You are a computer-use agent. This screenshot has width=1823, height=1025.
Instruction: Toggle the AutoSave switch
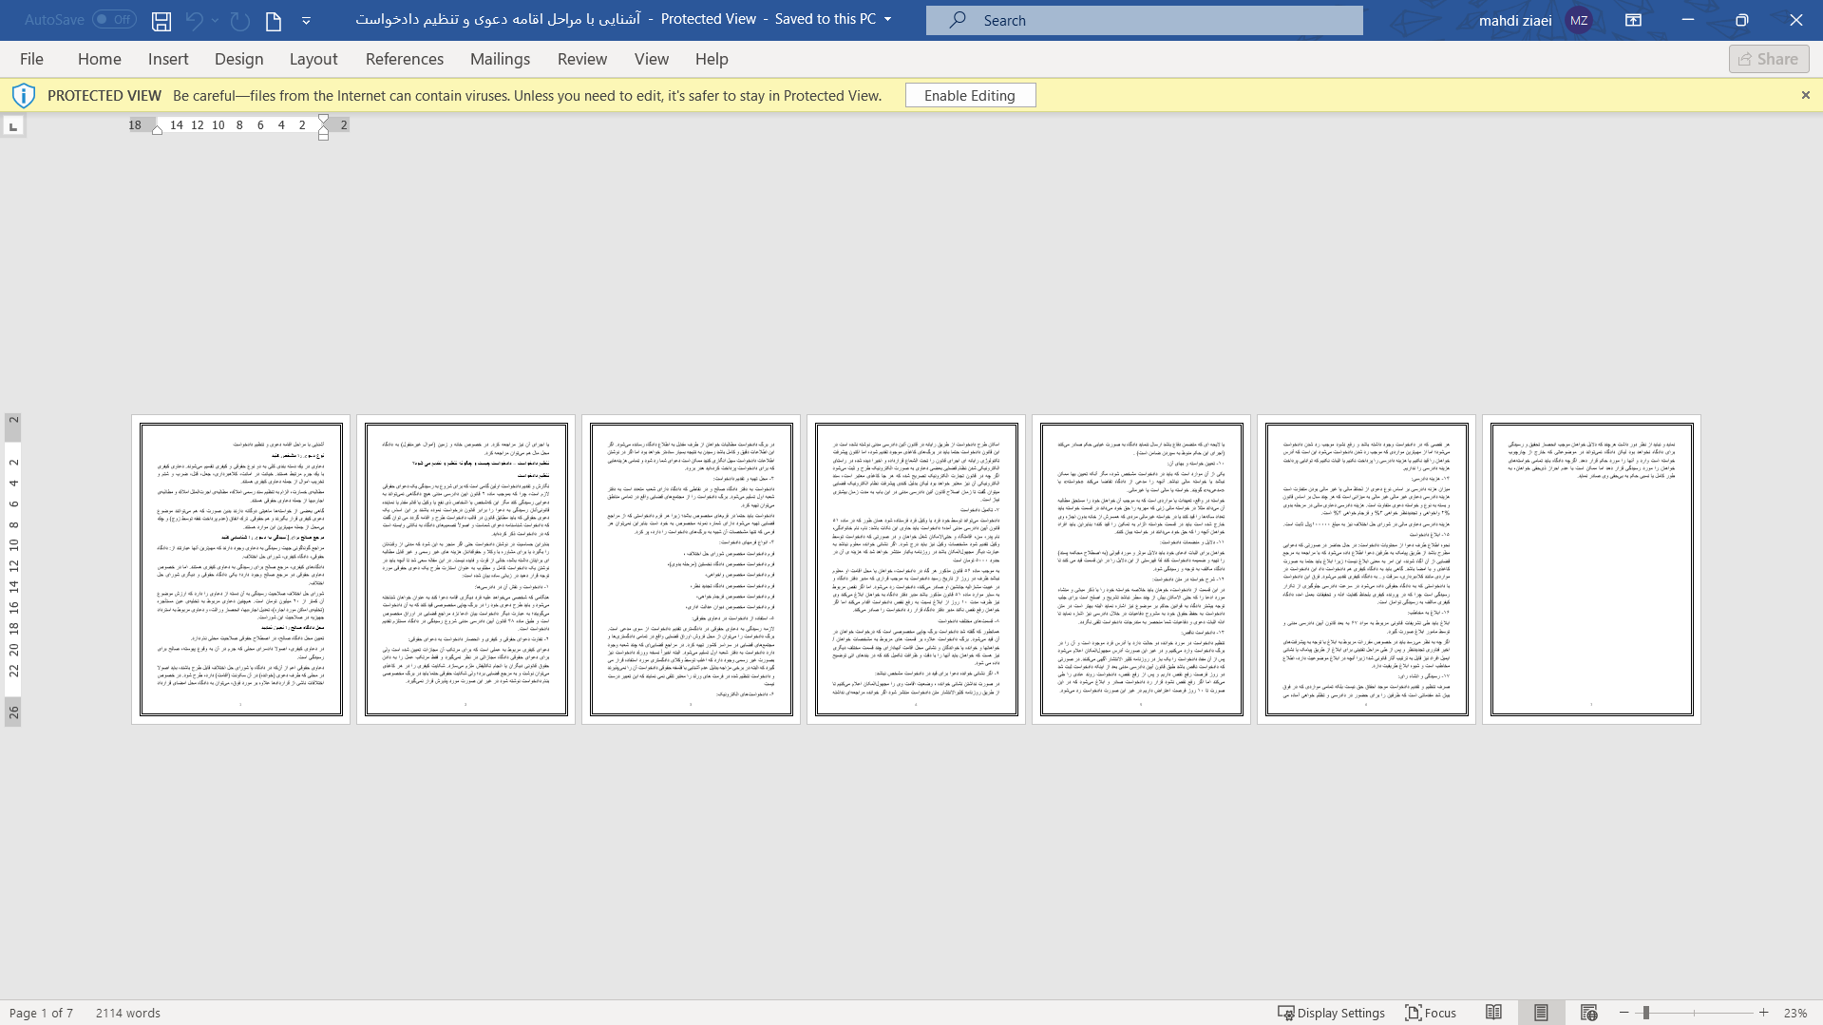(x=114, y=20)
